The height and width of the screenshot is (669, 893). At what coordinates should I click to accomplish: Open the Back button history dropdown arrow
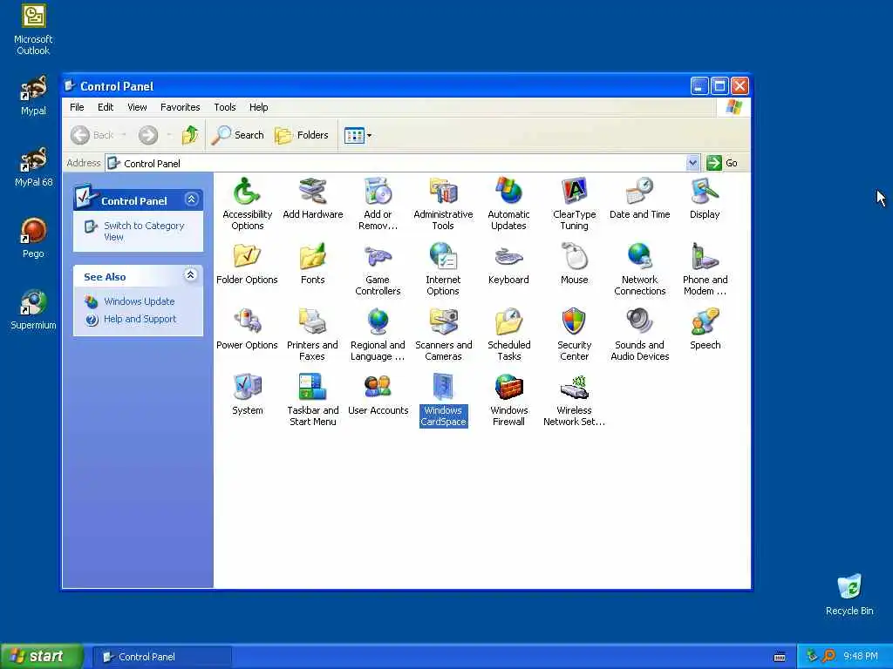(x=124, y=135)
